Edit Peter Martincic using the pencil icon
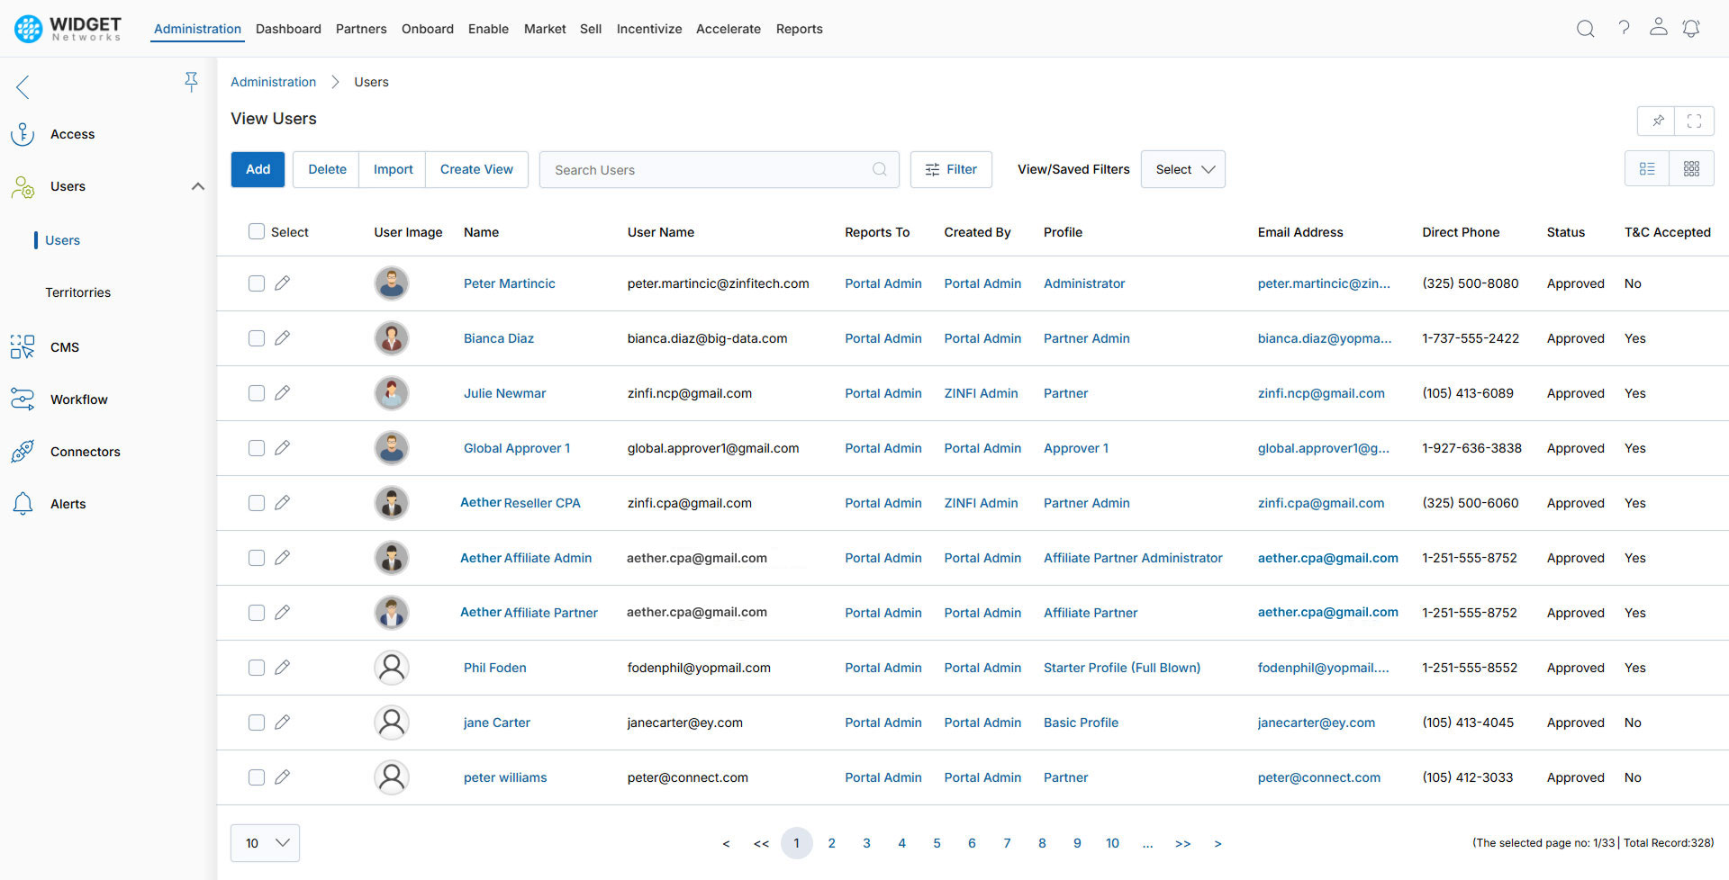 pyautogui.click(x=283, y=283)
